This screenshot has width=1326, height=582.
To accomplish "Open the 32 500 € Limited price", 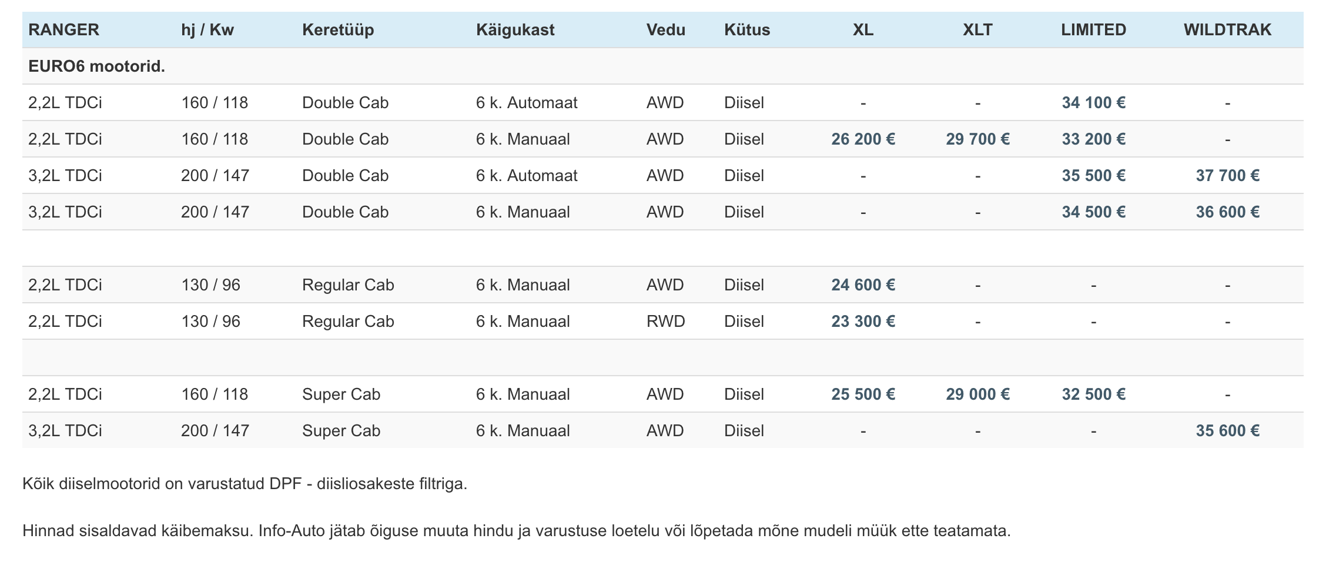I will coord(1093,394).
